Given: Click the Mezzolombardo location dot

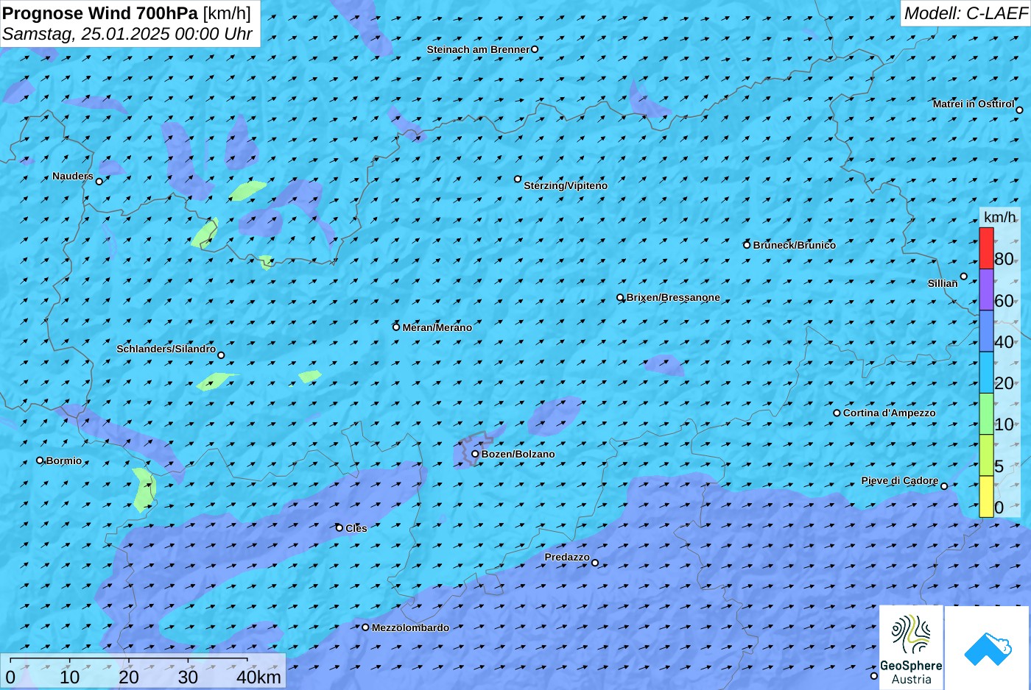Looking at the screenshot, I should click(x=365, y=627).
